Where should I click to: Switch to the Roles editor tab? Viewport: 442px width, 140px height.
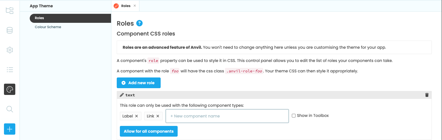click(x=123, y=6)
